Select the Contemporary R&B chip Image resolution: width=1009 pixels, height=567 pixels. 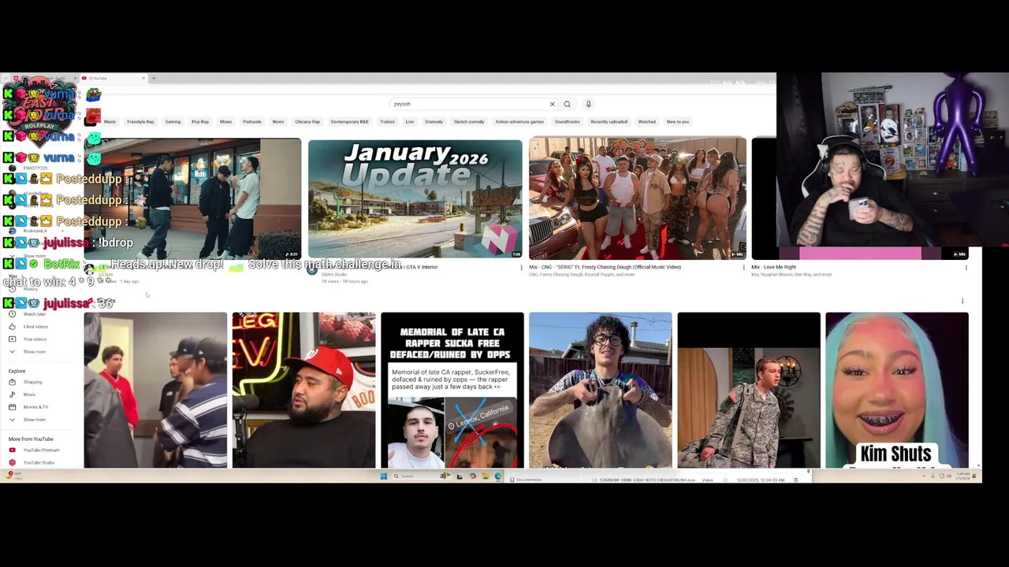pyautogui.click(x=349, y=122)
